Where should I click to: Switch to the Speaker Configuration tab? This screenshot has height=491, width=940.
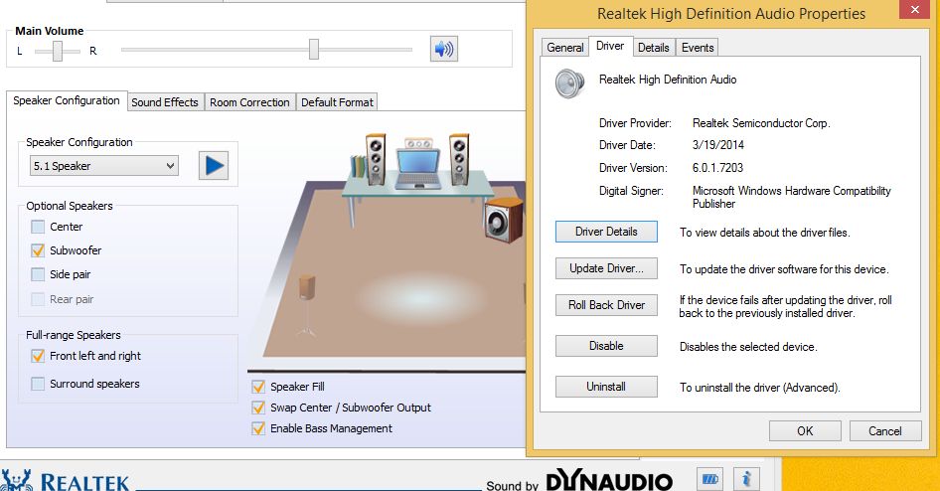click(67, 100)
